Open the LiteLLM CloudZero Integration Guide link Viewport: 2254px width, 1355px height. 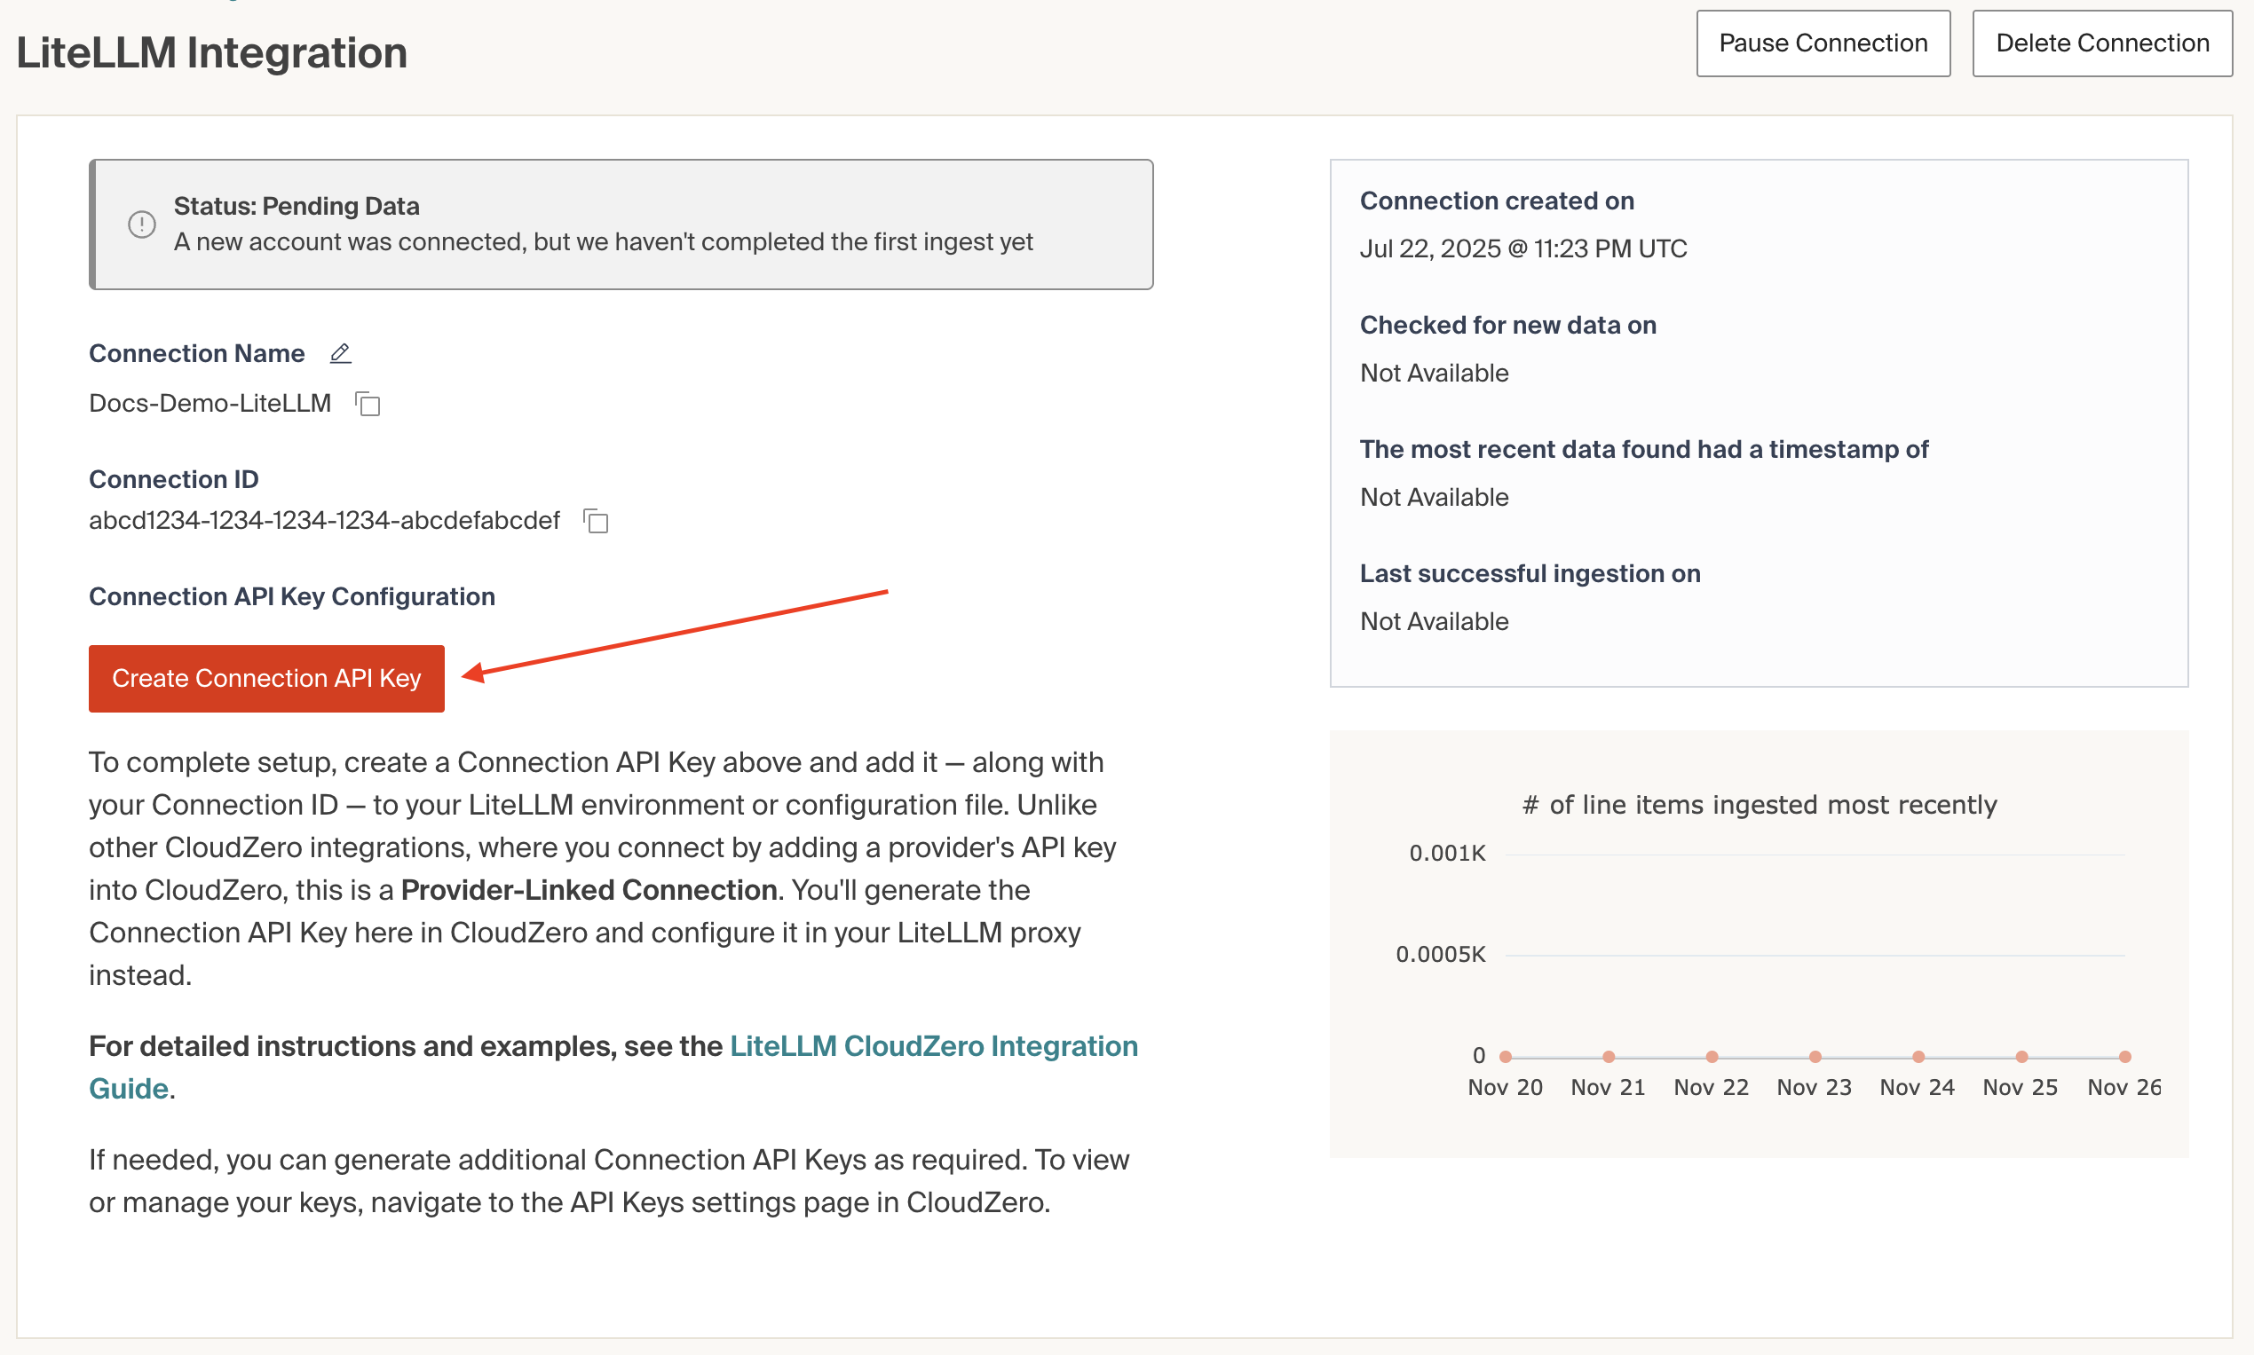pyautogui.click(x=932, y=1046)
